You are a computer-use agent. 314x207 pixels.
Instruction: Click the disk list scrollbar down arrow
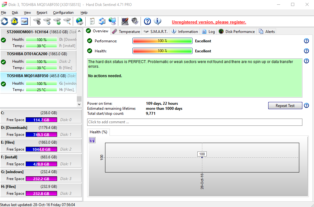pyautogui.click(x=79, y=104)
